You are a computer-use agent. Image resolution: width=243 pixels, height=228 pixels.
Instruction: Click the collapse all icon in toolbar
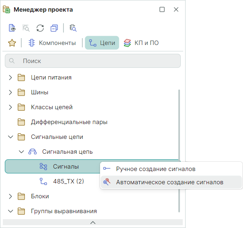coord(54,28)
